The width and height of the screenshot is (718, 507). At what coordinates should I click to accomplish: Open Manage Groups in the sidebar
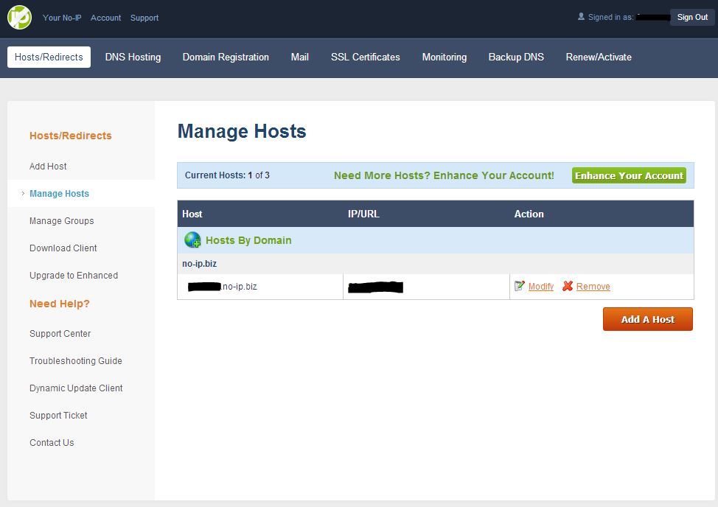tap(61, 221)
